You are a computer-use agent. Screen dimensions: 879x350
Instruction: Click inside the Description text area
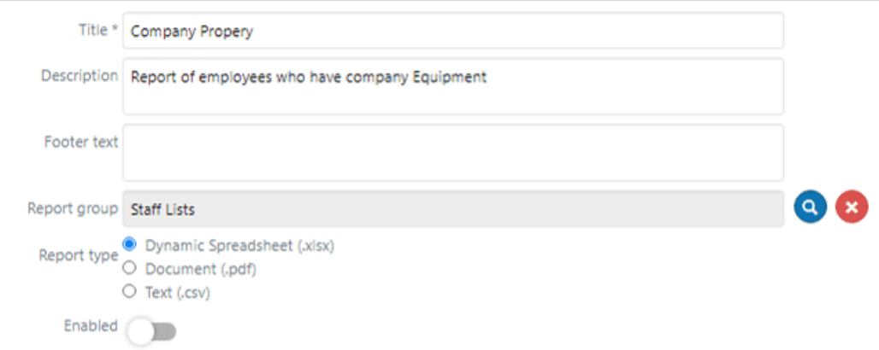tap(453, 86)
